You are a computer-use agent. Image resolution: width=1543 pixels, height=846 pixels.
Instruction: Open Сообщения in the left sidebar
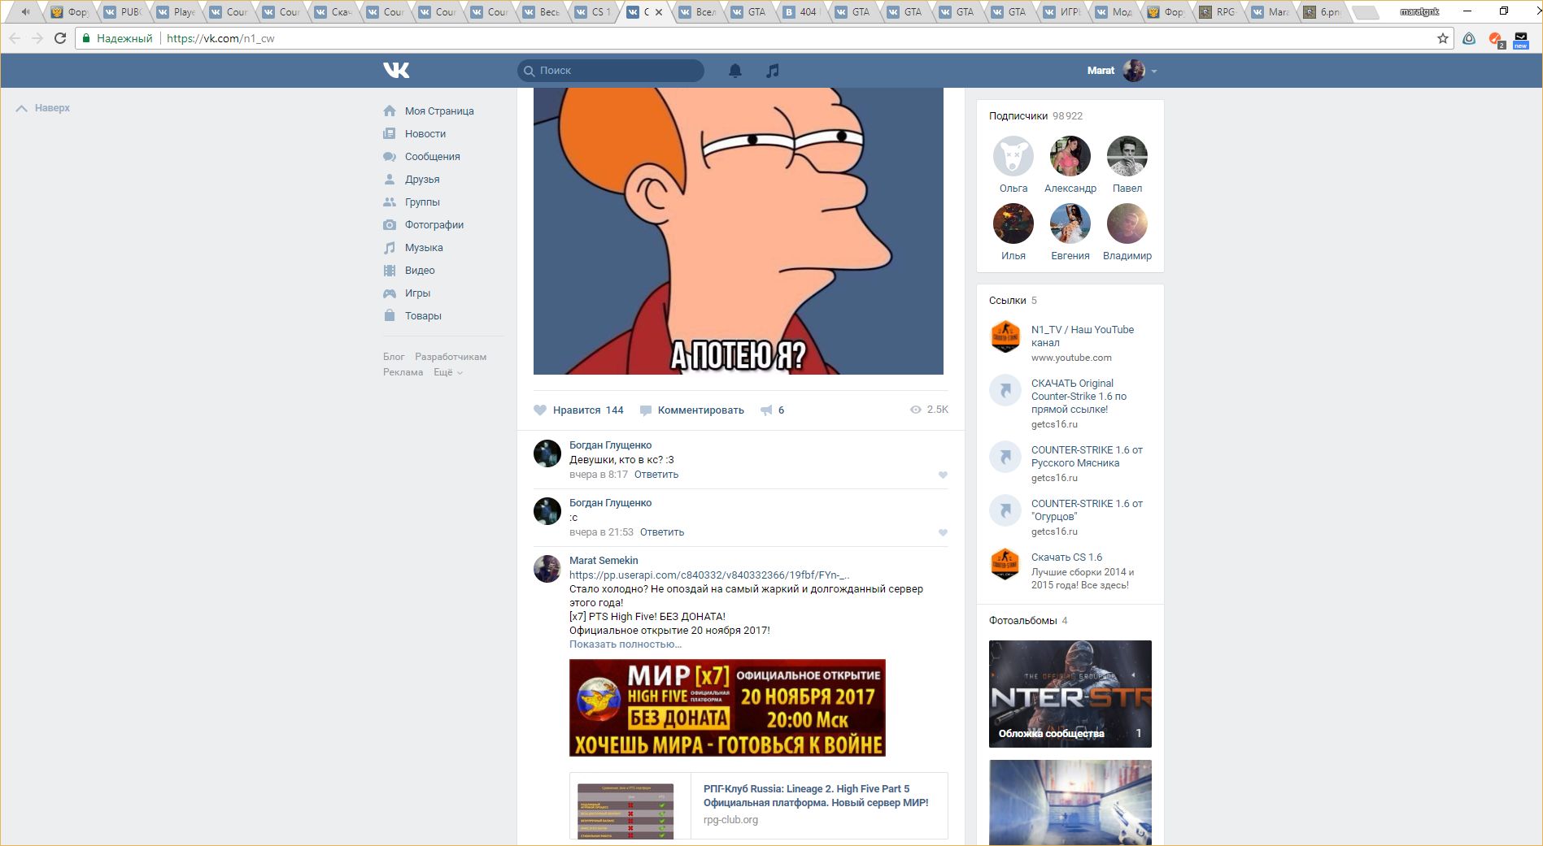tap(432, 157)
